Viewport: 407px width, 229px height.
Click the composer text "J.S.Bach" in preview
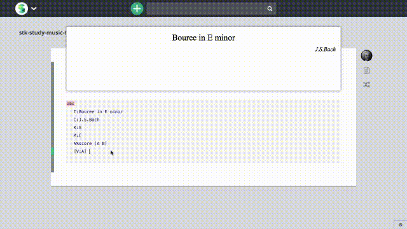325,50
